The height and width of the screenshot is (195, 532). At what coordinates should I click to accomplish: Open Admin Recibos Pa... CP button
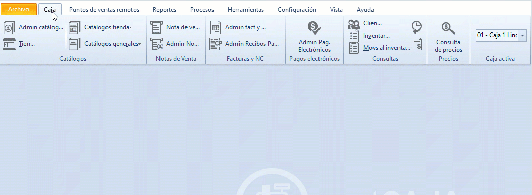[x=244, y=44]
